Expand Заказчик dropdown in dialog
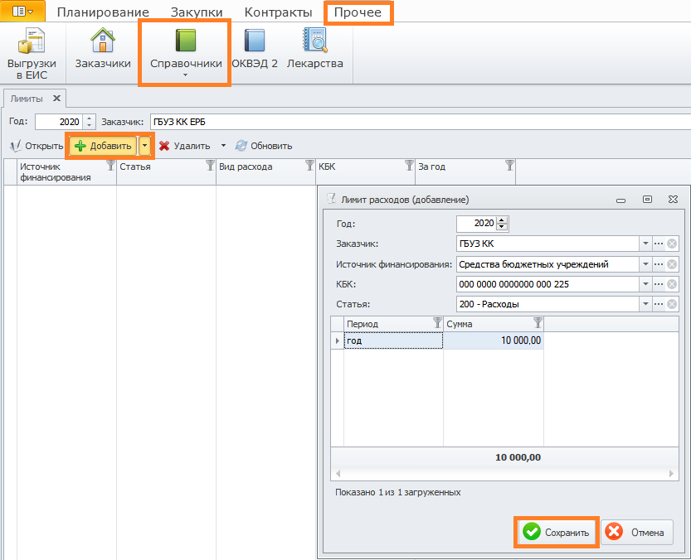The height and width of the screenshot is (560, 691). (645, 244)
